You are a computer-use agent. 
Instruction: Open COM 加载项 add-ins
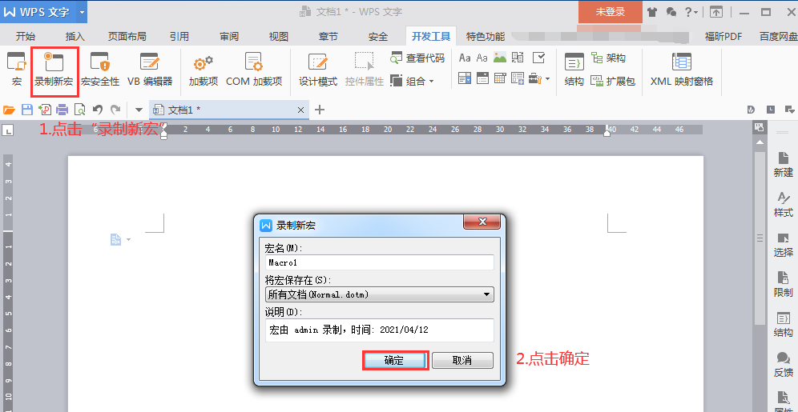[x=254, y=70]
